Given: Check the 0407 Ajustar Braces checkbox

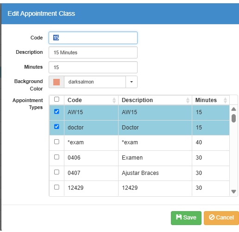Looking at the screenshot, I should [57, 172].
